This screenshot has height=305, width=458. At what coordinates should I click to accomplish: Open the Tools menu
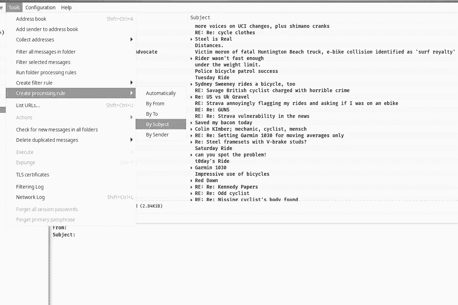coord(14,7)
